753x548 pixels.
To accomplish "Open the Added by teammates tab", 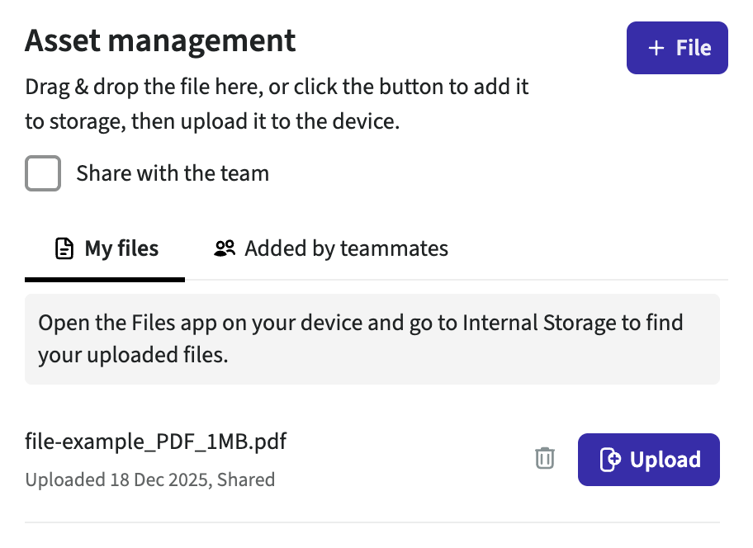I will click(331, 249).
